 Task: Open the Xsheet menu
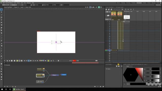pyautogui.click(x=18, y=3)
